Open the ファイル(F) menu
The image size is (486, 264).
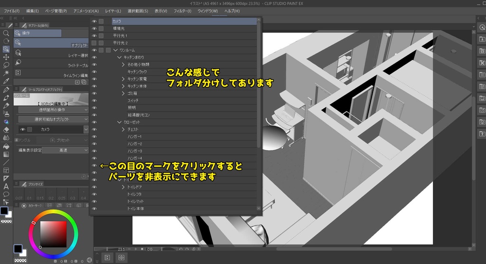(x=11, y=11)
